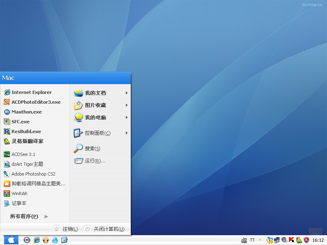The width and height of the screenshot is (327, 245).
Task: Select the 卸载格调网精品主题美… uninstall entry
Action: pos(35,183)
